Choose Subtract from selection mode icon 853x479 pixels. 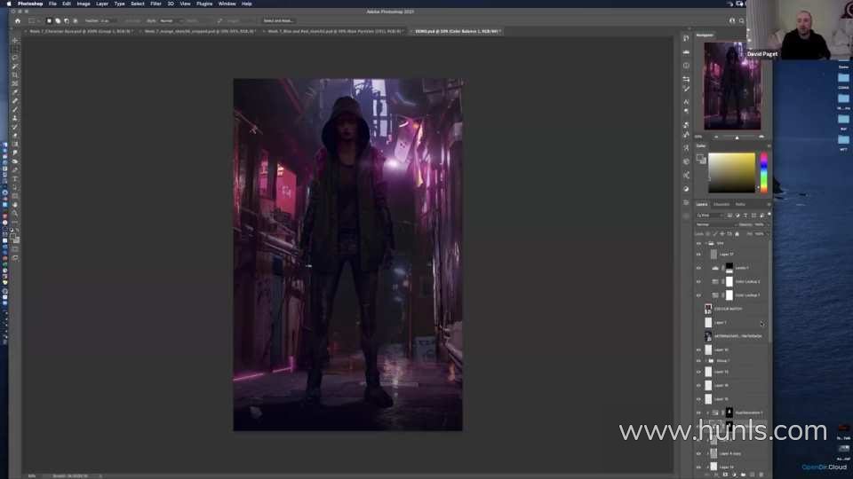pyautogui.click(x=67, y=20)
